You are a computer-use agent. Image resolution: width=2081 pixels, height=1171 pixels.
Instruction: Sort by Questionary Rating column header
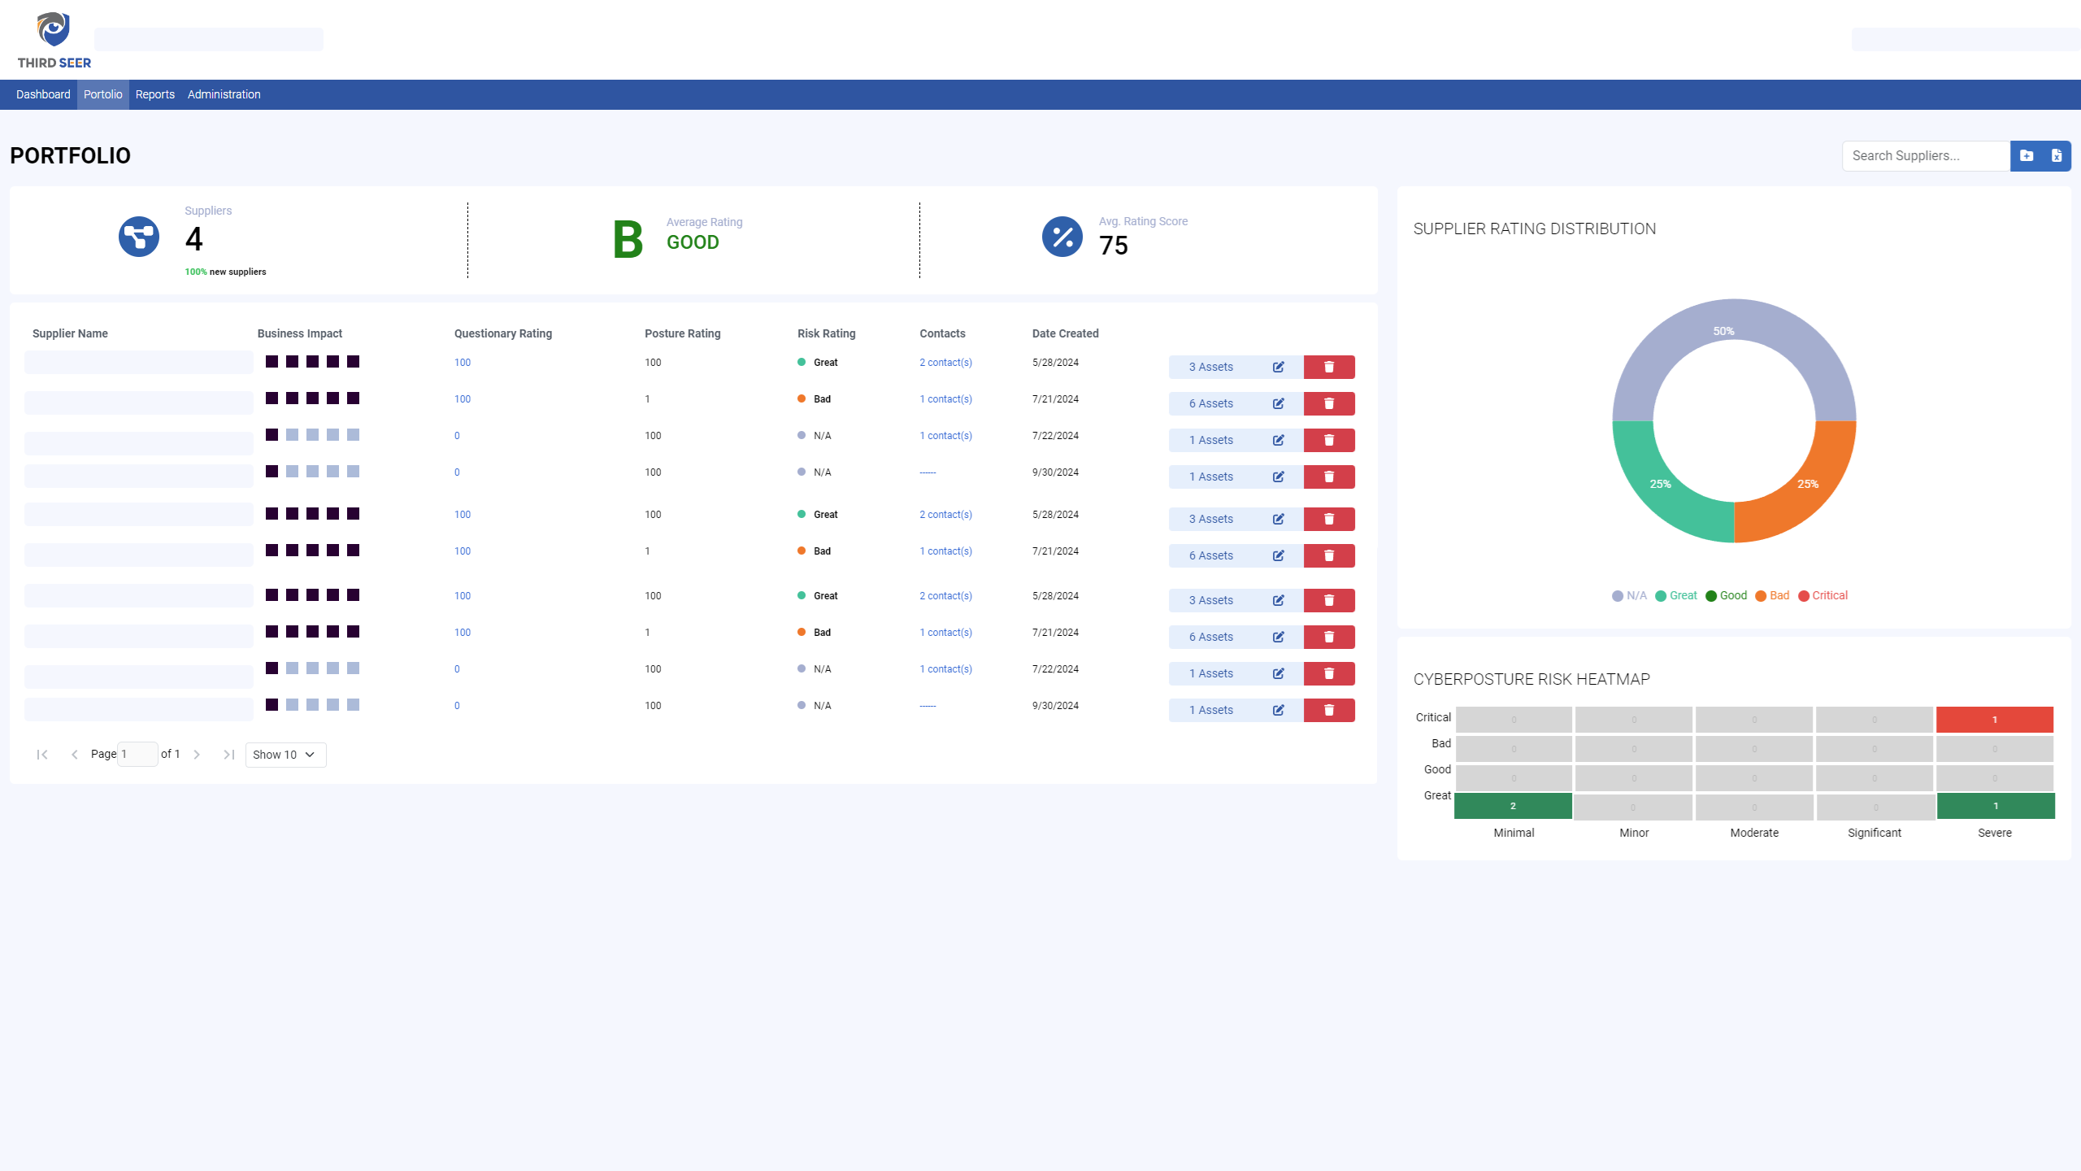pyautogui.click(x=503, y=333)
